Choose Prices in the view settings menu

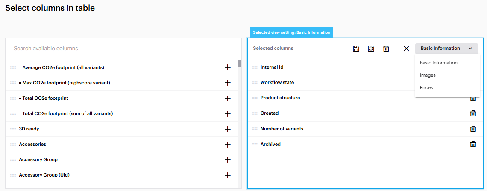[x=426, y=87]
